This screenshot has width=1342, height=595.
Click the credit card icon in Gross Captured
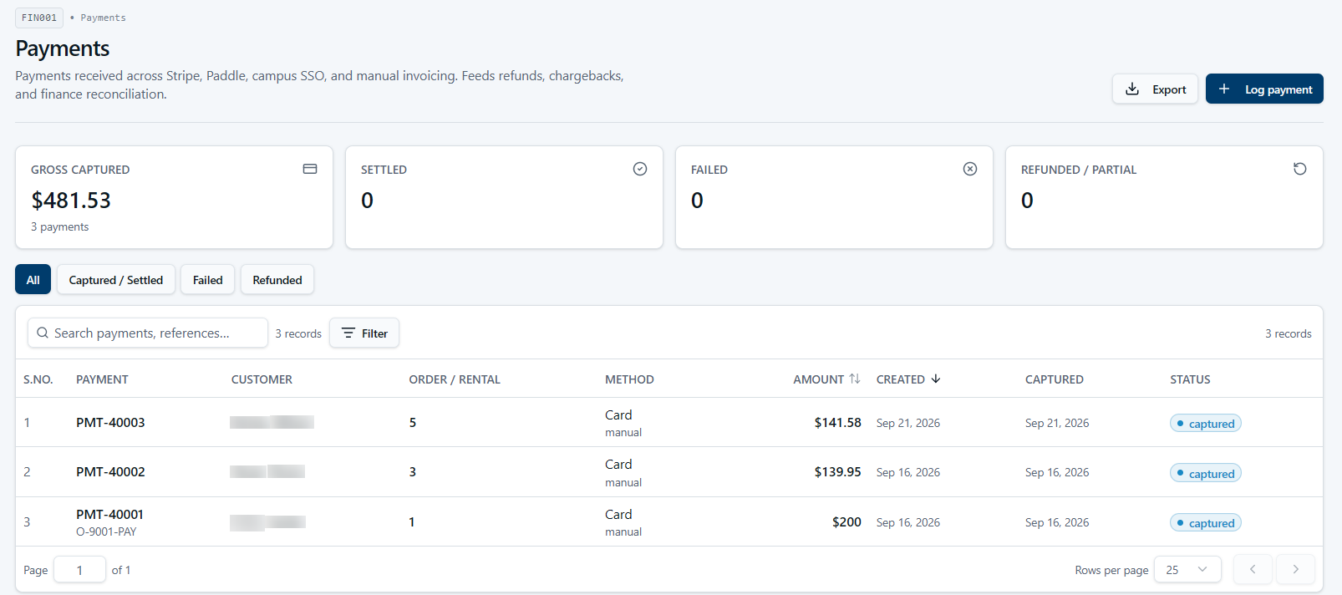pyautogui.click(x=310, y=169)
